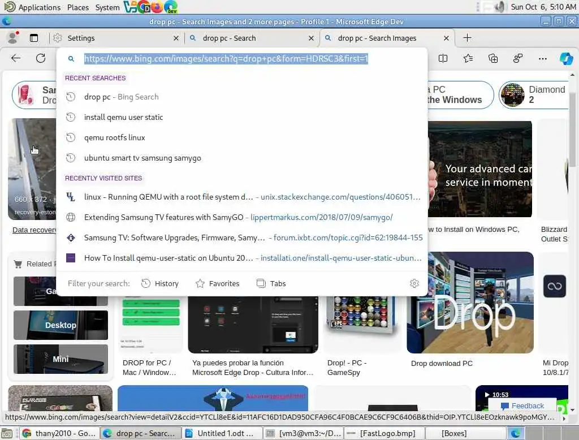The height and width of the screenshot is (440, 579).
Task: Open the browser essentials icon
Action: 518,58
